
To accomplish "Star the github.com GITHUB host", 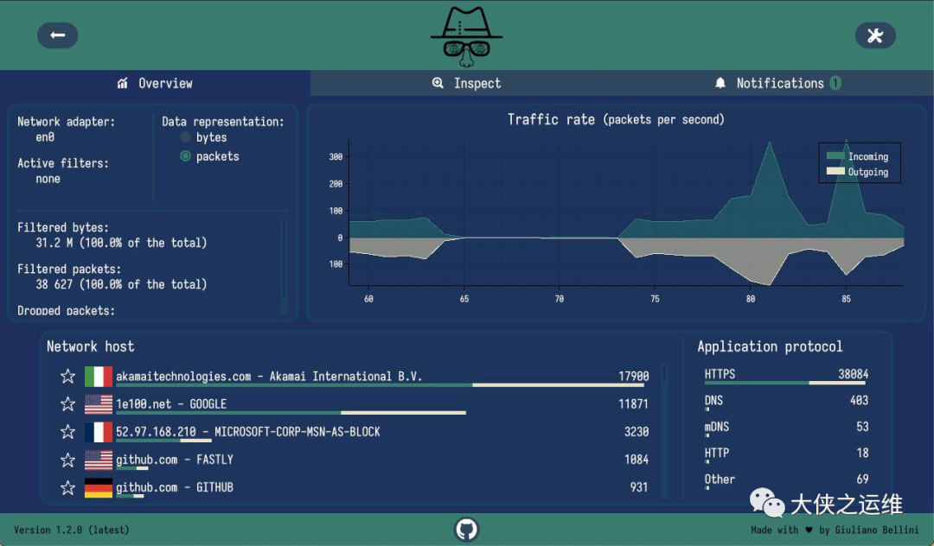I will coord(68,488).
